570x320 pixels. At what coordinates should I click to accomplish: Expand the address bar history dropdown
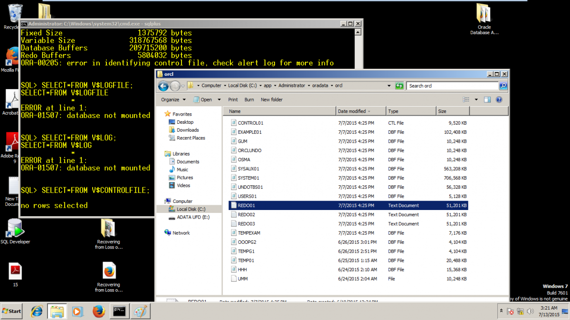pyautogui.click(x=389, y=86)
